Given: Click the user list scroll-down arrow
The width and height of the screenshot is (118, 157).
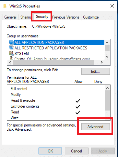Looking at the screenshot, I should pyautogui.click(x=107, y=57).
